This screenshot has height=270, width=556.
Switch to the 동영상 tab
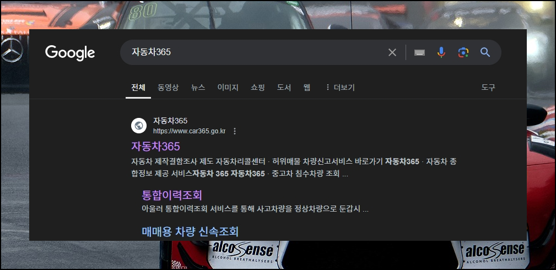(x=168, y=87)
